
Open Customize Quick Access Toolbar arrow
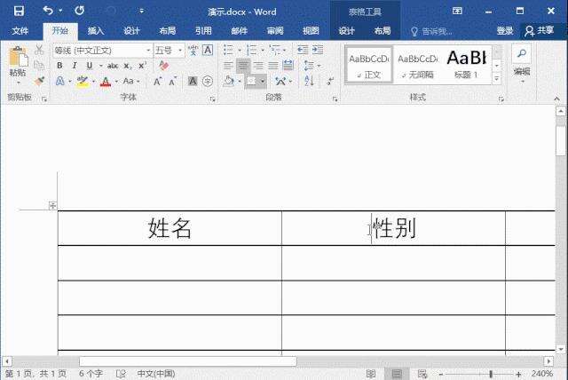tap(142, 11)
